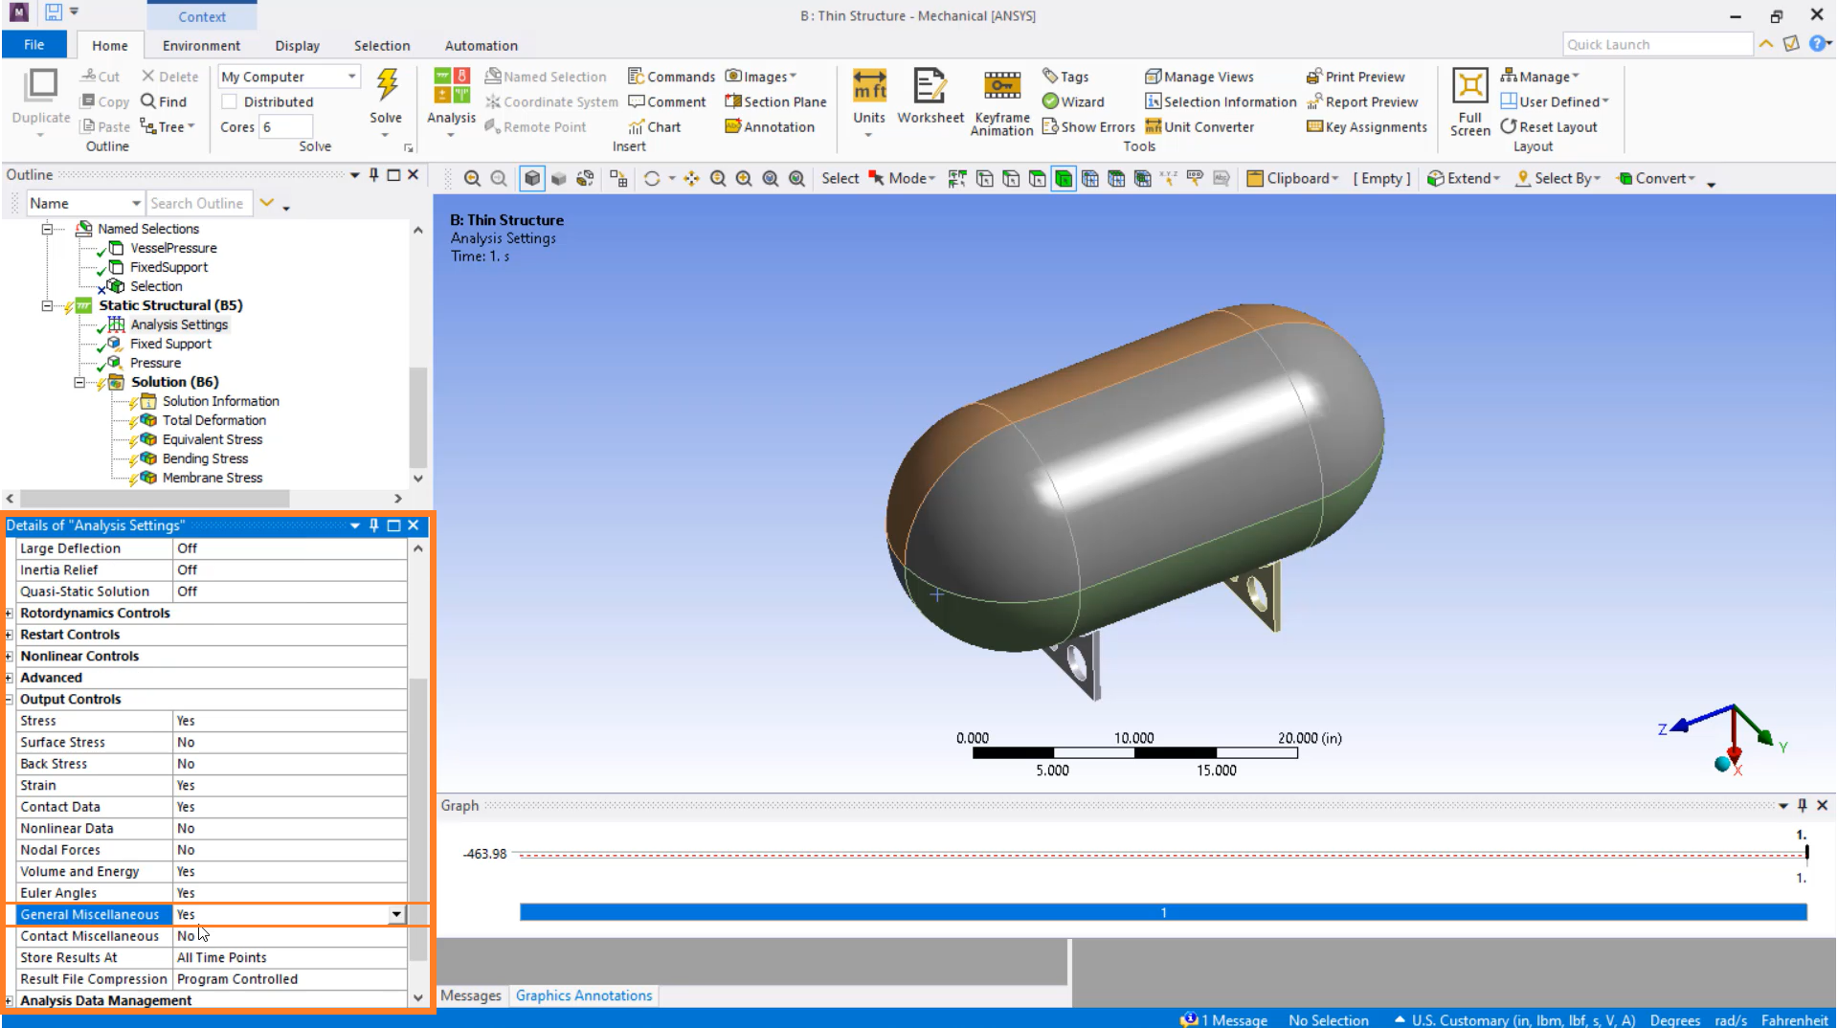Open the Units ruler icon
This screenshot has width=1838, height=1028.
point(868,86)
